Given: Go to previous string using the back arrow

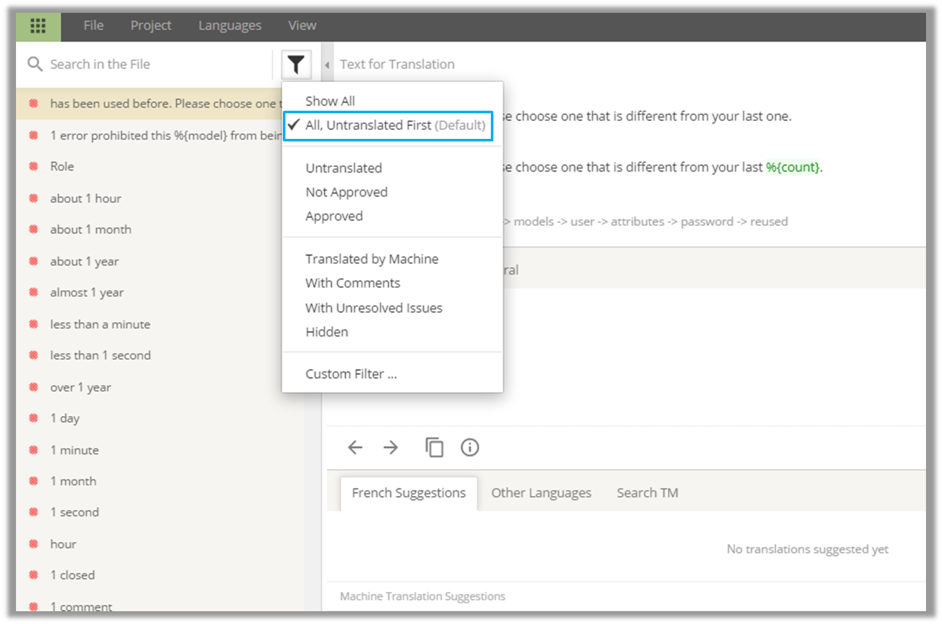Looking at the screenshot, I should 355,447.
